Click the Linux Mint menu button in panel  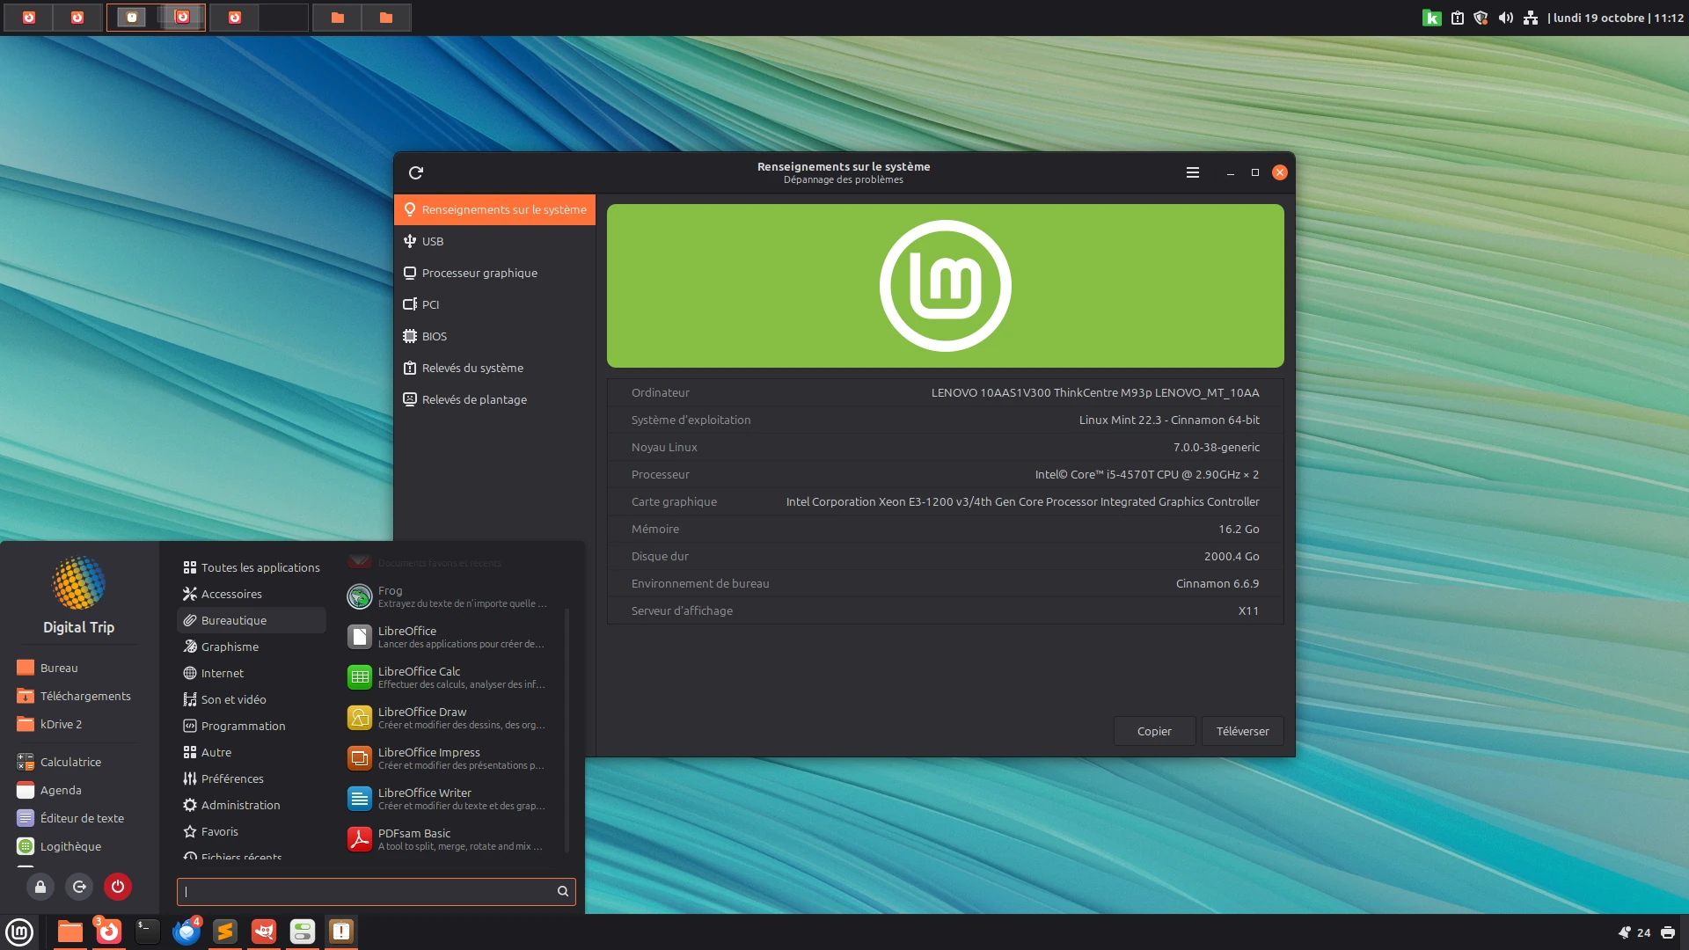coord(19,932)
